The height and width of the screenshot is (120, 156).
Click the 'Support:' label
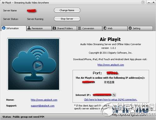[12, 106]
